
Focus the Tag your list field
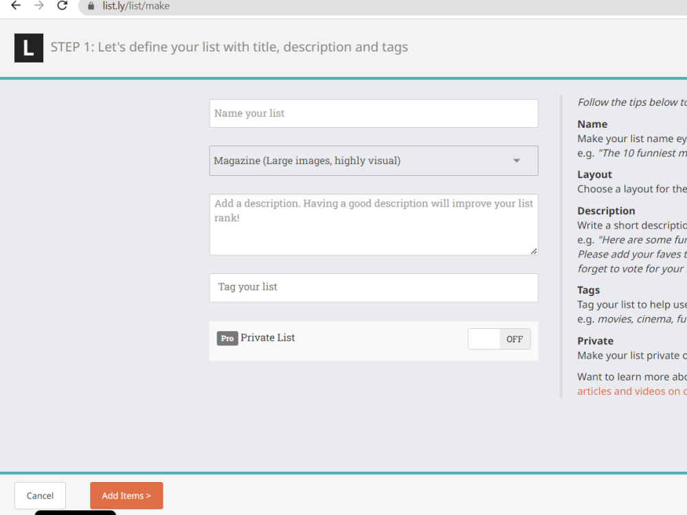tap(374, 287)
